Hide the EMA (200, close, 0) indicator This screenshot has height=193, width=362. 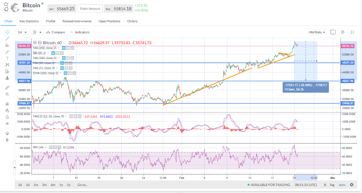[65, 73]
